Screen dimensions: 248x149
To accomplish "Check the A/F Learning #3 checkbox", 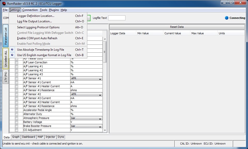I will [16, 74].
